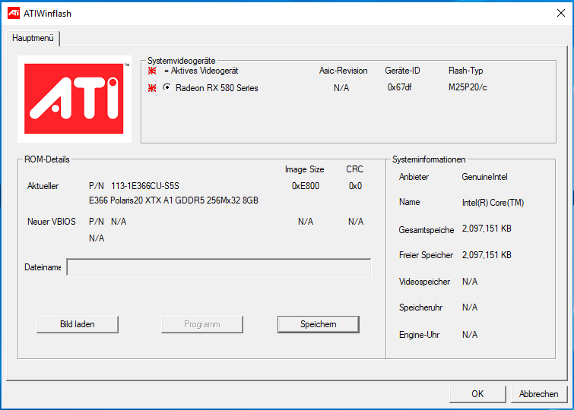
Task: Click the 0x67df Geräte-ID value
Action: coord(400,88)
